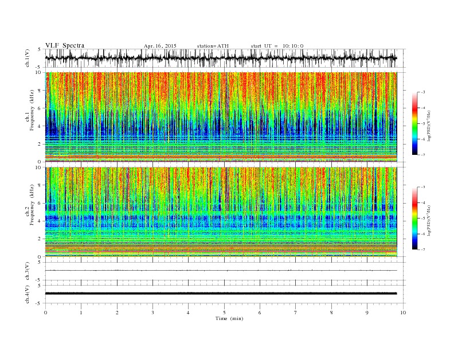This screenshot has height=351, width=454.
Task: Click the '9' minute tick label
Action: click(x=367, y=313)
